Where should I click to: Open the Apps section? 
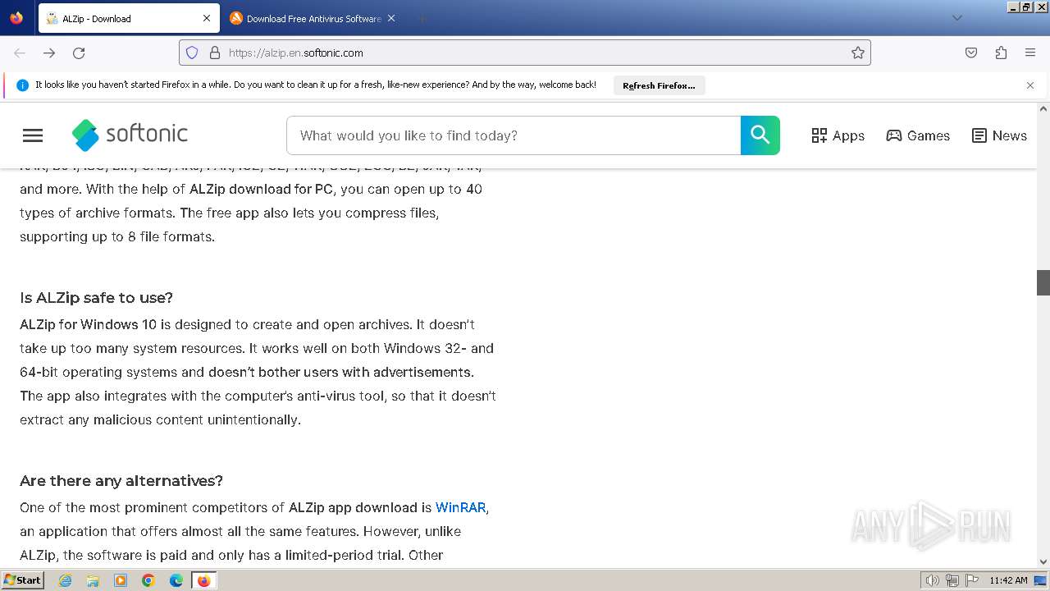(838, 135)
